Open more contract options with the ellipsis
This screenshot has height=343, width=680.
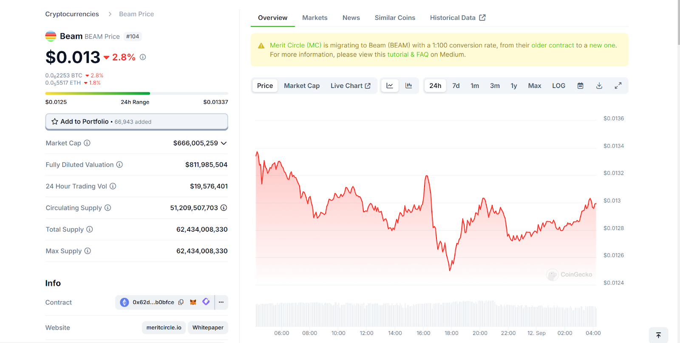click(221, 302)
